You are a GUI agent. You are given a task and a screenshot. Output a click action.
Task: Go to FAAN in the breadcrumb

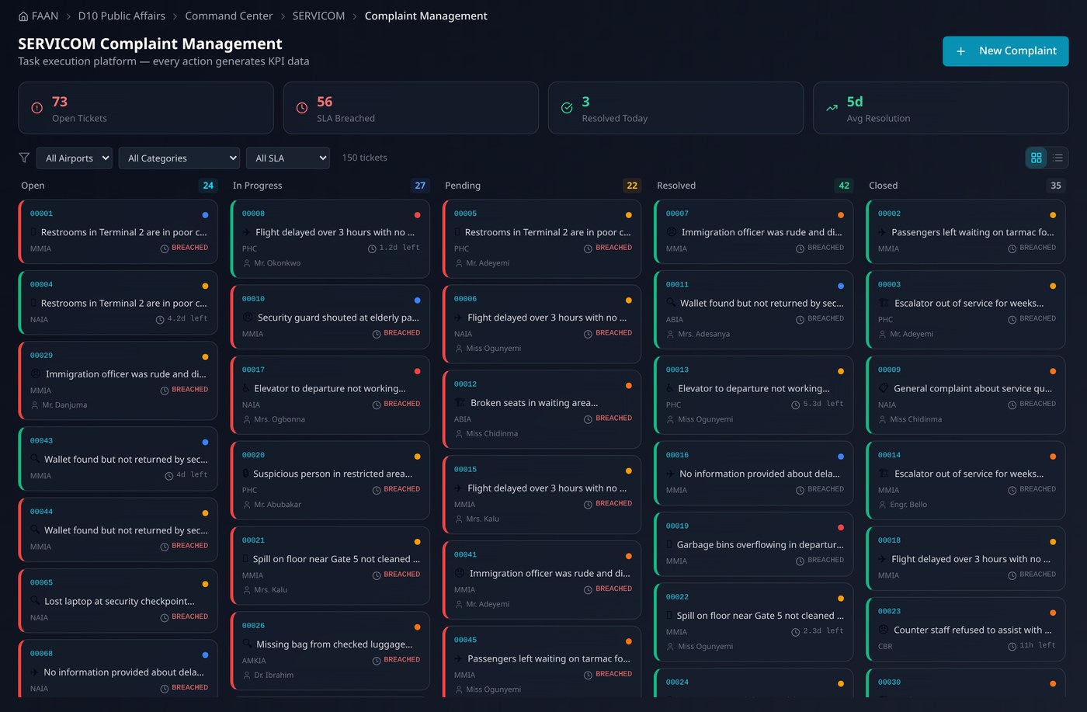pyautogui.click(x=45, y=16)
